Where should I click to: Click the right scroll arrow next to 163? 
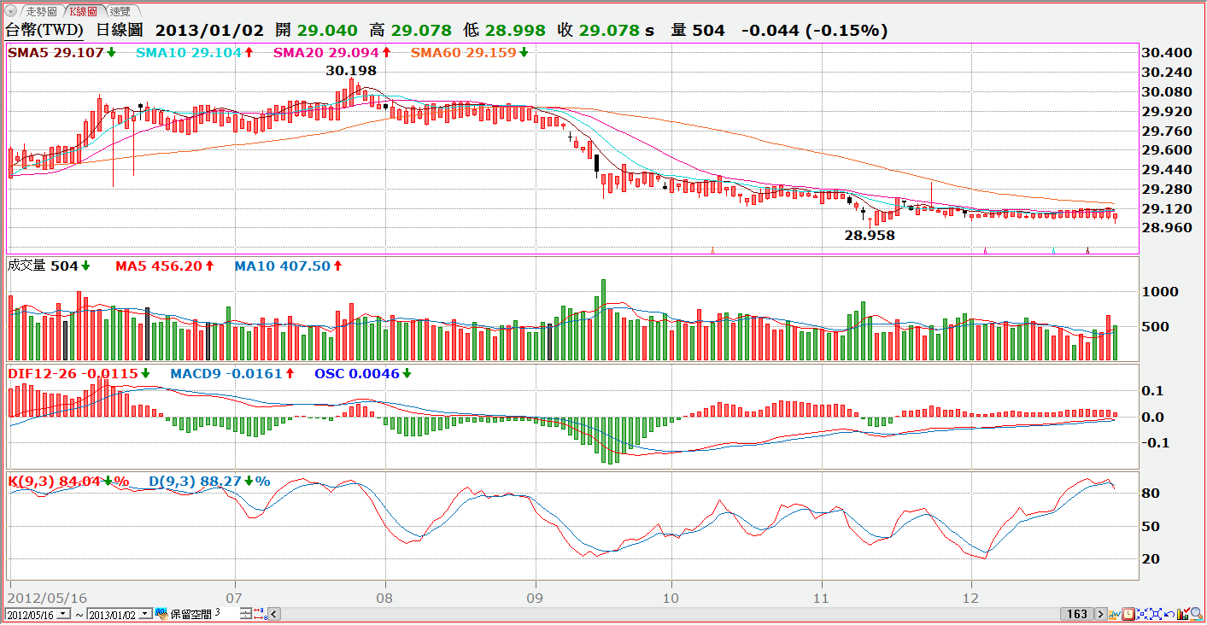coord(1101,614)
